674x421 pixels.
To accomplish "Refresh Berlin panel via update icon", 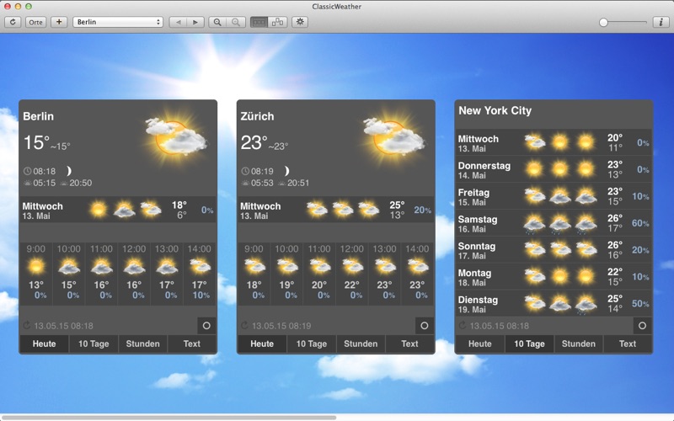I will (x=27, y=325).
